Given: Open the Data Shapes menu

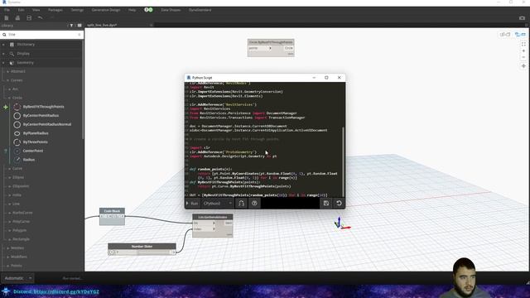Looking at the screenshot, I should tap(171, 10).
